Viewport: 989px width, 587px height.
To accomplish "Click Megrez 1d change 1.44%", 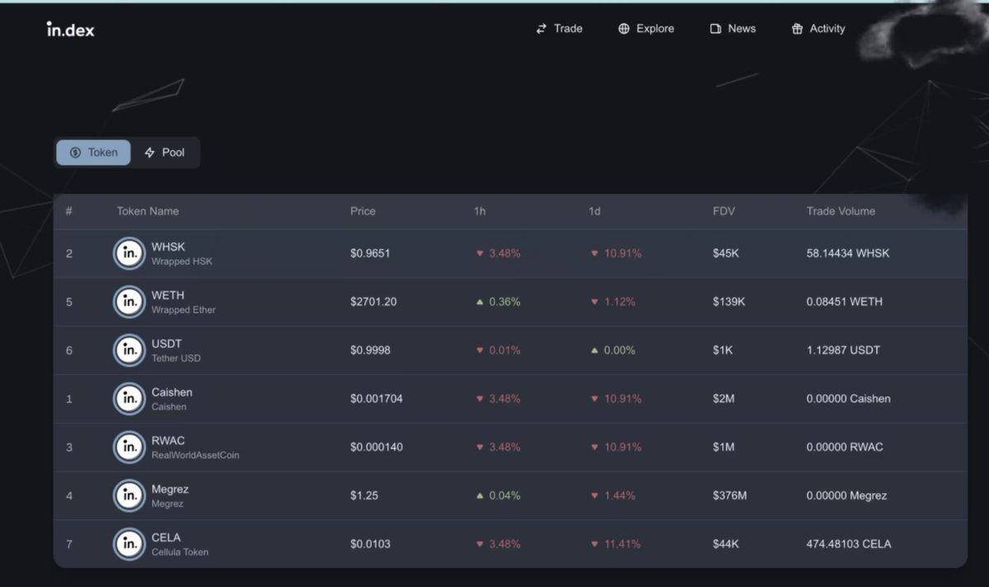I will point(613,495).
